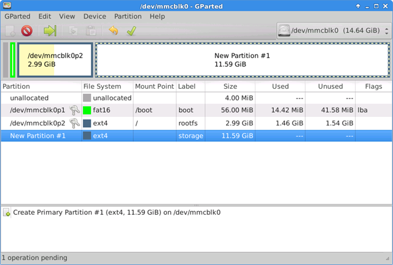393x265 pixels.
Task: Click the New partition toolbar icon
Action: tap(10, 31)
